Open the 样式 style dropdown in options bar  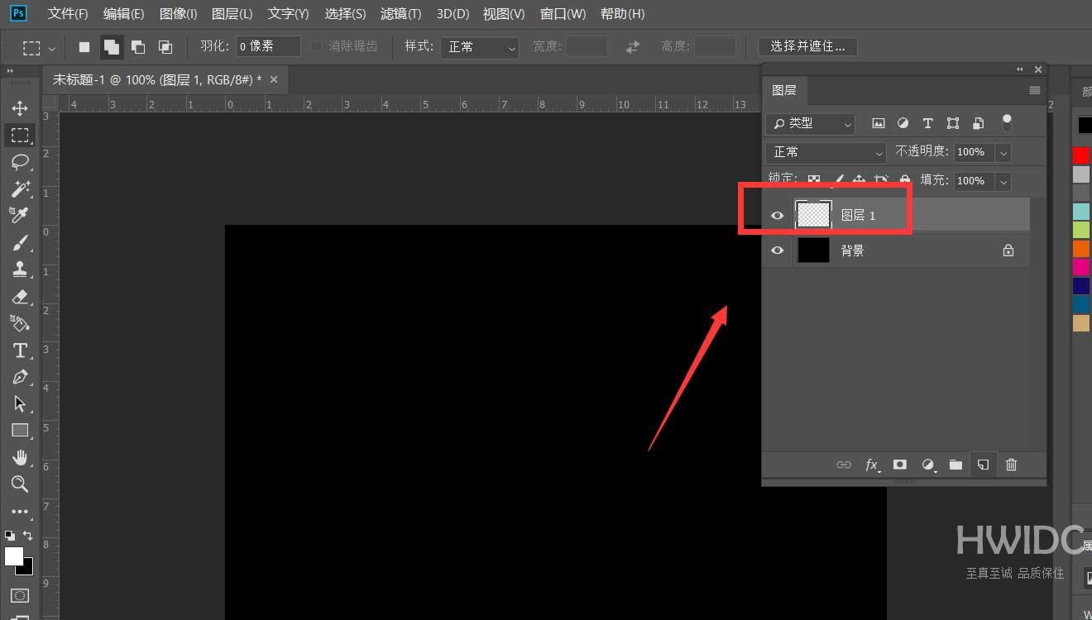[480, 47]
